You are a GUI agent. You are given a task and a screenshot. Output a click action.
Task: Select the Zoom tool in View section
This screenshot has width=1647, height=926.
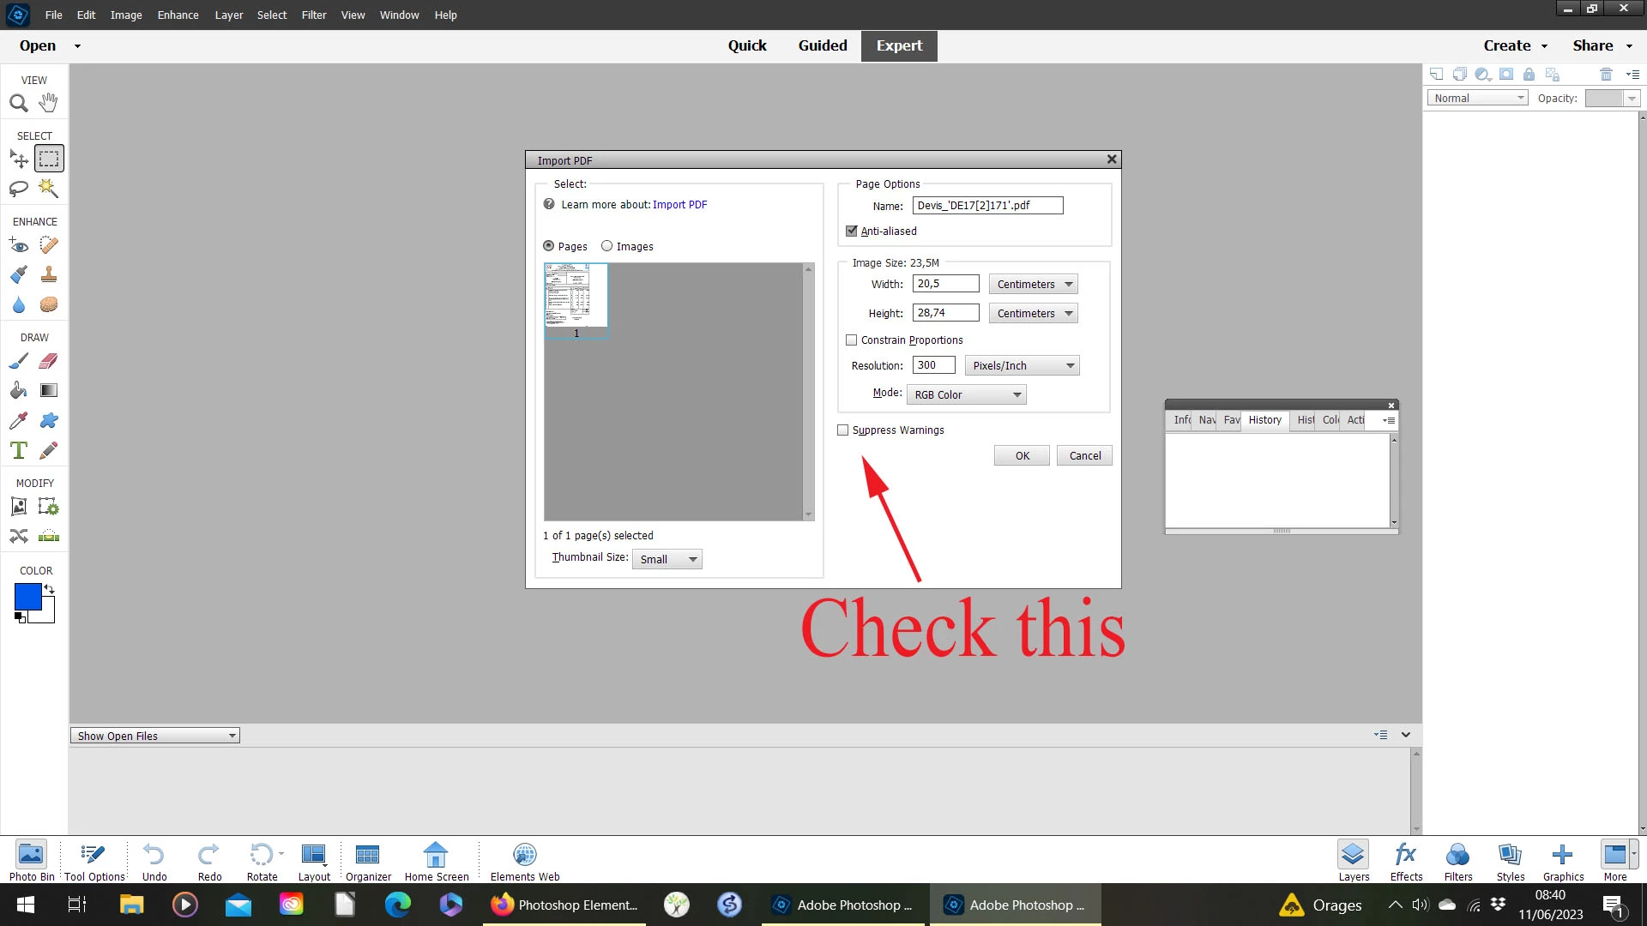coord(19,104)
